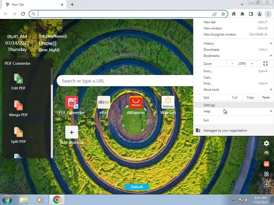Decrease zoom with the minus button

(x=232, y=64)
